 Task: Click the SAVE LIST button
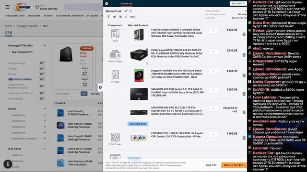[x=211, y=165]
